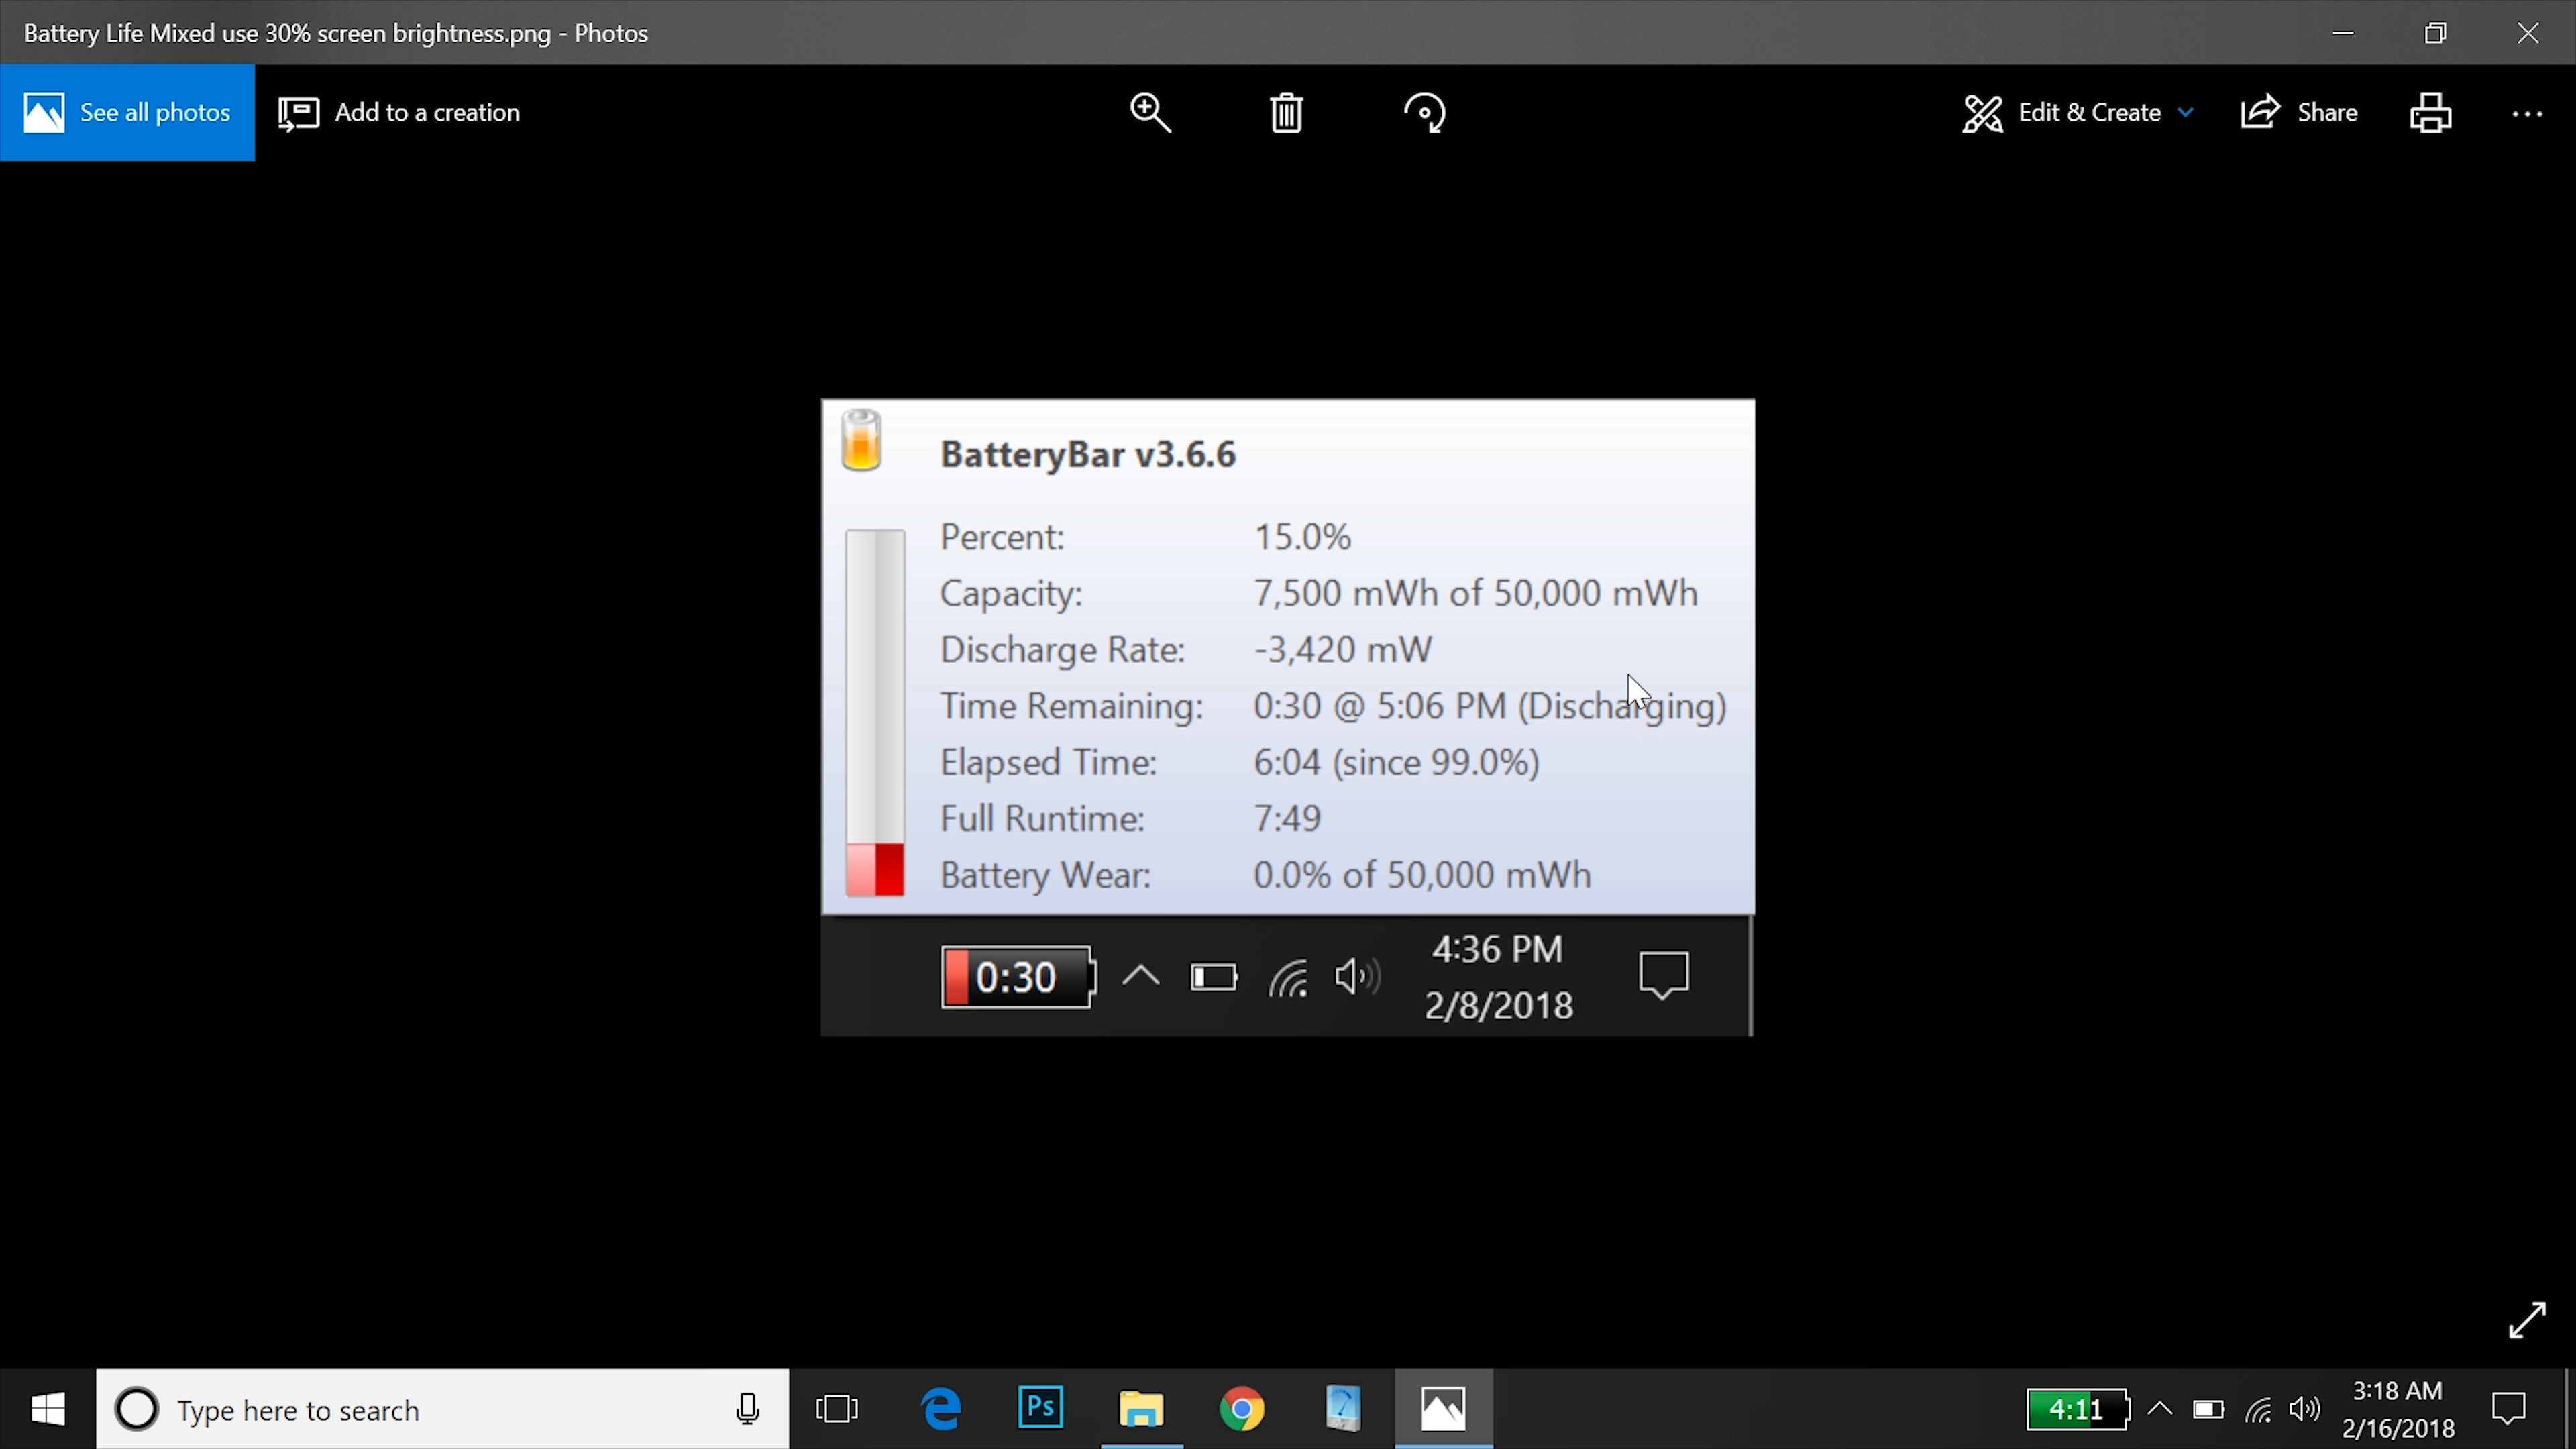Open the volume control in tray
The height and width of the screenshot is (1449, 2576).
(2304, 1410)
